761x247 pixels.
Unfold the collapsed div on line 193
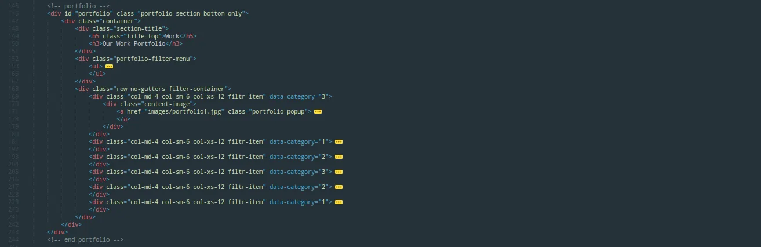[339, 157]
